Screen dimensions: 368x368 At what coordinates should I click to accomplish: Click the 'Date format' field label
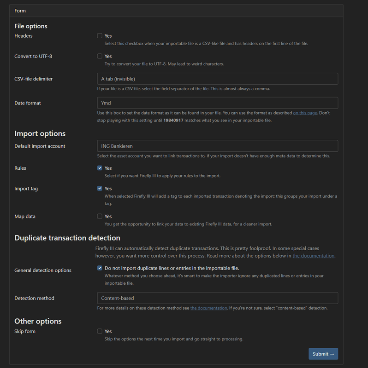click(x=28, y=103)
